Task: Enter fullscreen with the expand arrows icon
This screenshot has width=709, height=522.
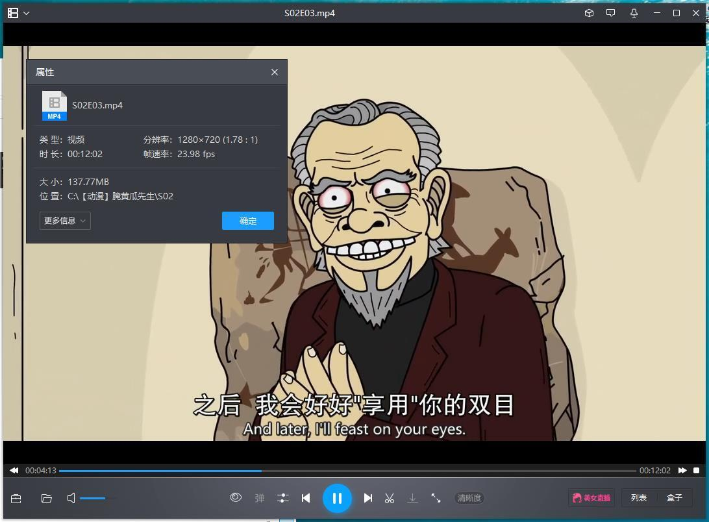Action: [x=436, y=498]
